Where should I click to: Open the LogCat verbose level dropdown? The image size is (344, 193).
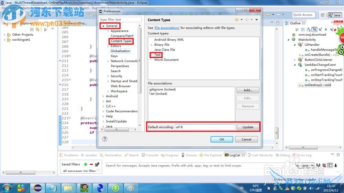click(311, 166)
